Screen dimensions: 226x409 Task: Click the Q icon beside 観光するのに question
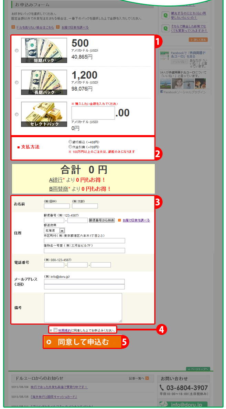[x=165, y=15]
